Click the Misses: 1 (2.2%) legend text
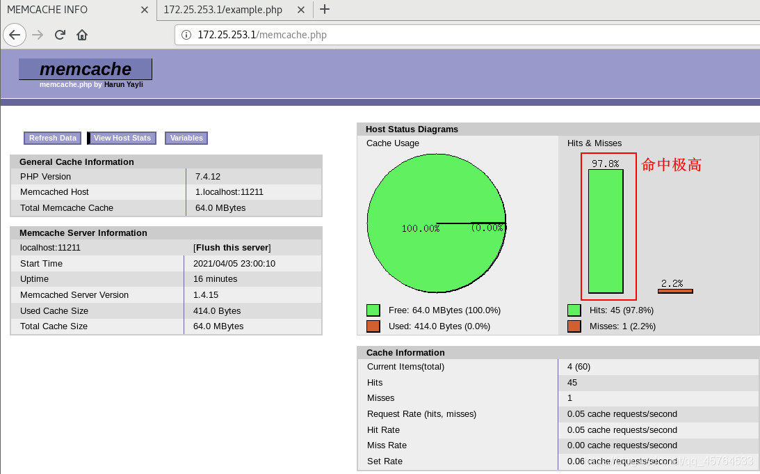This screenshot has height=474, width=760. 622,326
